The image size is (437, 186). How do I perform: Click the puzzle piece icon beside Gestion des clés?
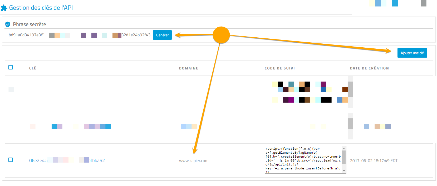[4, 8]
